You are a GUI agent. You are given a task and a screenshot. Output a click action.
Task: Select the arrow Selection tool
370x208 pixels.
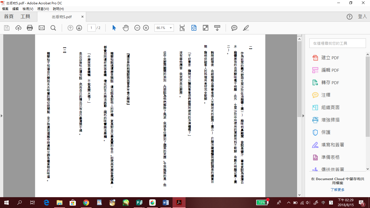[x=114, y=28]
